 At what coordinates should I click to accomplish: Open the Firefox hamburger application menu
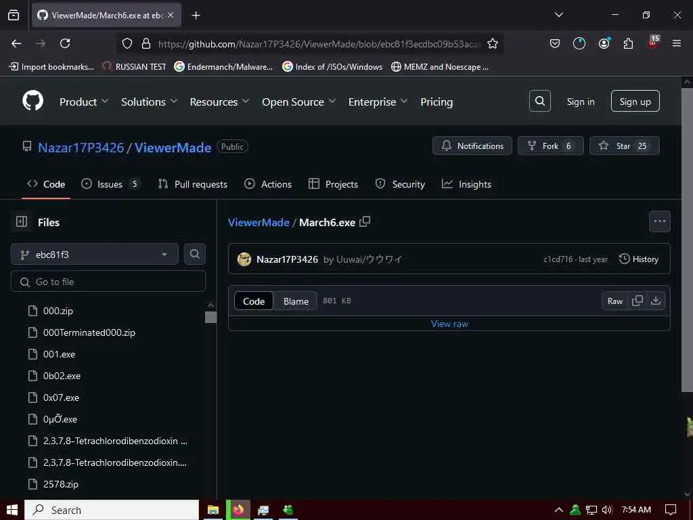pyautogui.click(x=676, y=43)
